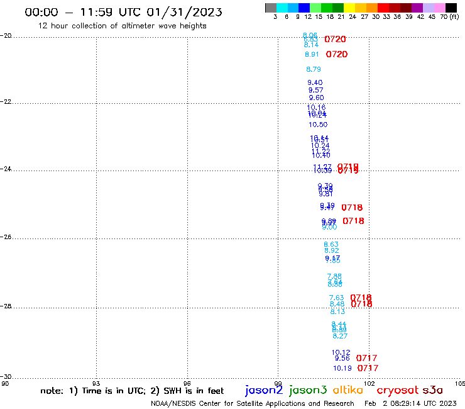Click latitude axis label '-24'
The width and height of the screenshot is (465, 409).
pyautogui.click(x=6, y=169)
